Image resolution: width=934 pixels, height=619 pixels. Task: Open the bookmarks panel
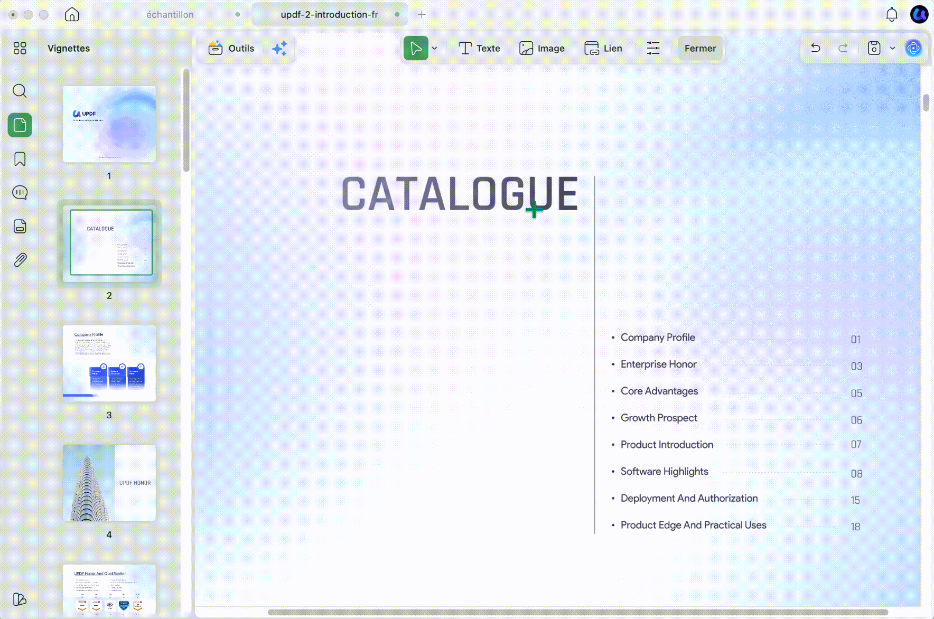point(20,159)
